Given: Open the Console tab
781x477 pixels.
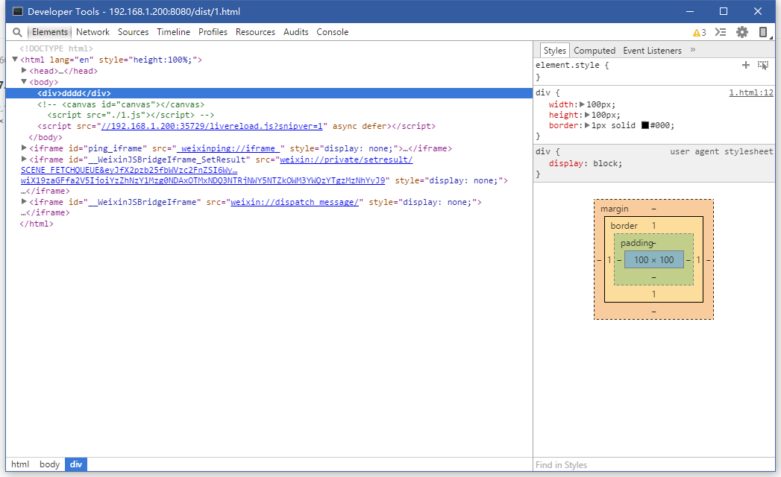Looking at the screenshot, I should click(x=332, y=32).
